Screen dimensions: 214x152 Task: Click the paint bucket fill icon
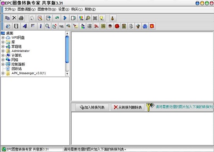click(82, 26)
